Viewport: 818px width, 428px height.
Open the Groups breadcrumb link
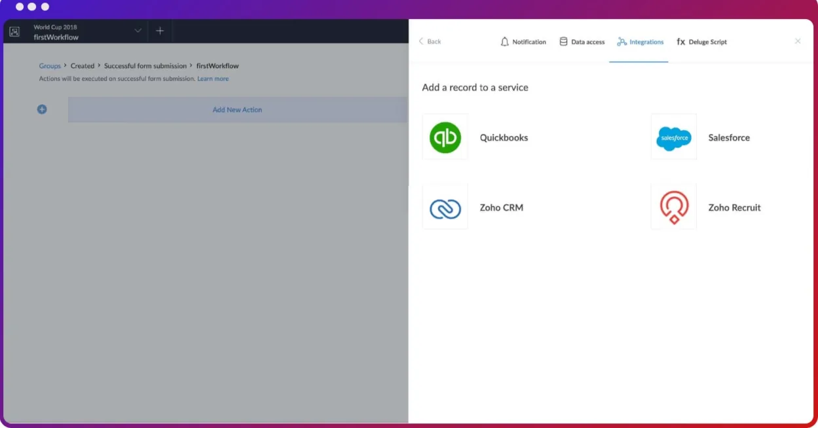50,66
